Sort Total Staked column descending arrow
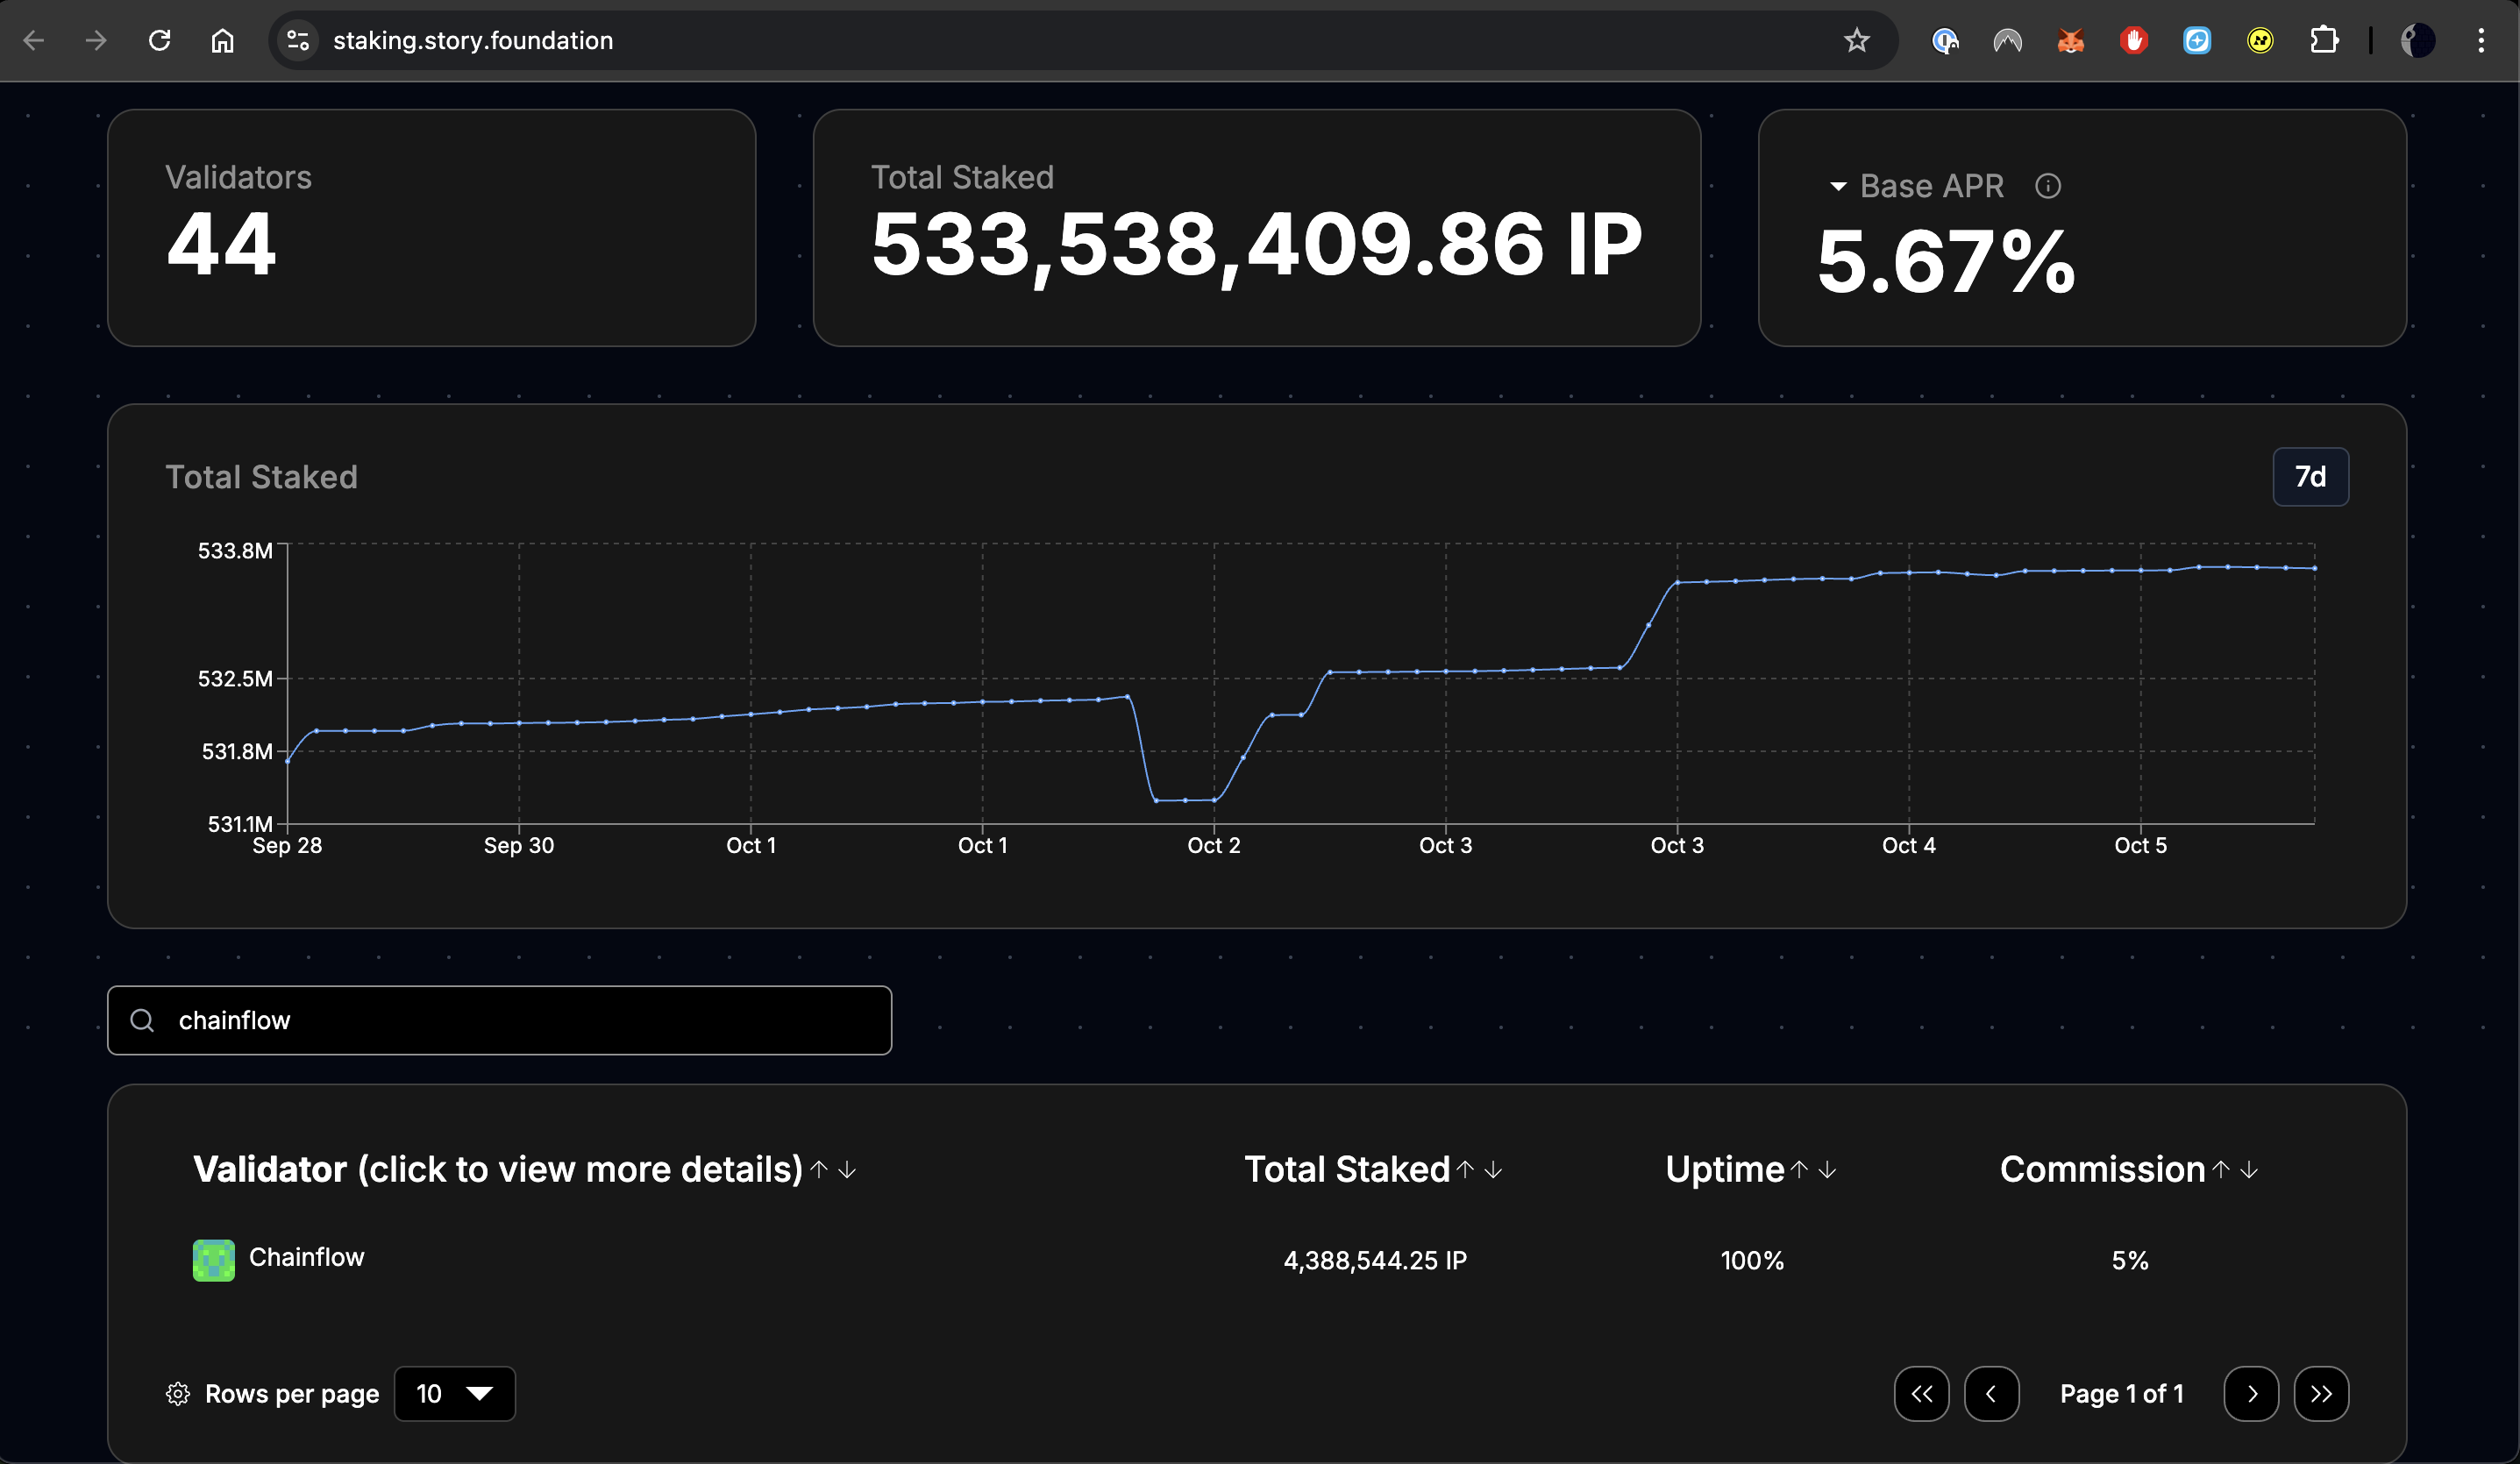Screen dimensions: 2520x1464 click(1494, 1169)
